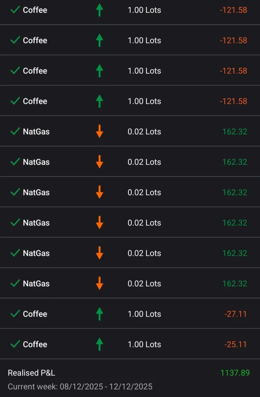Select the topmost -121.58 loss value

coord(233,10)
